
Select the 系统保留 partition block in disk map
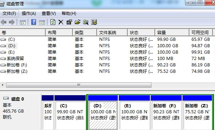point(47,112)
